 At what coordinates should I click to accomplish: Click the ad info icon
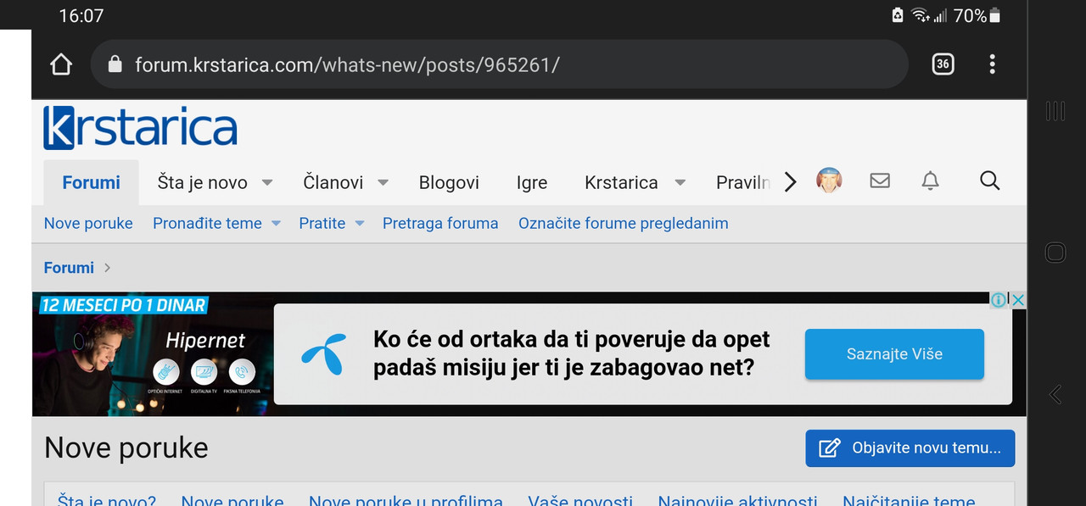(x=999, y=300)
